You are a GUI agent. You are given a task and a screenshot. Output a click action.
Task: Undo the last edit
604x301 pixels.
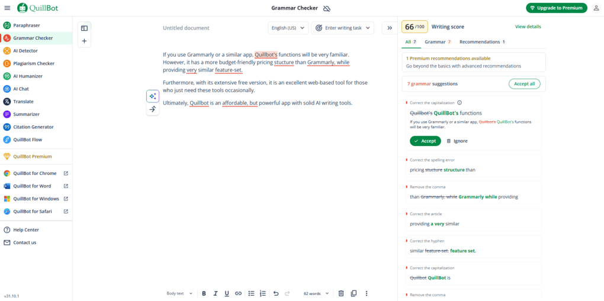276,293
